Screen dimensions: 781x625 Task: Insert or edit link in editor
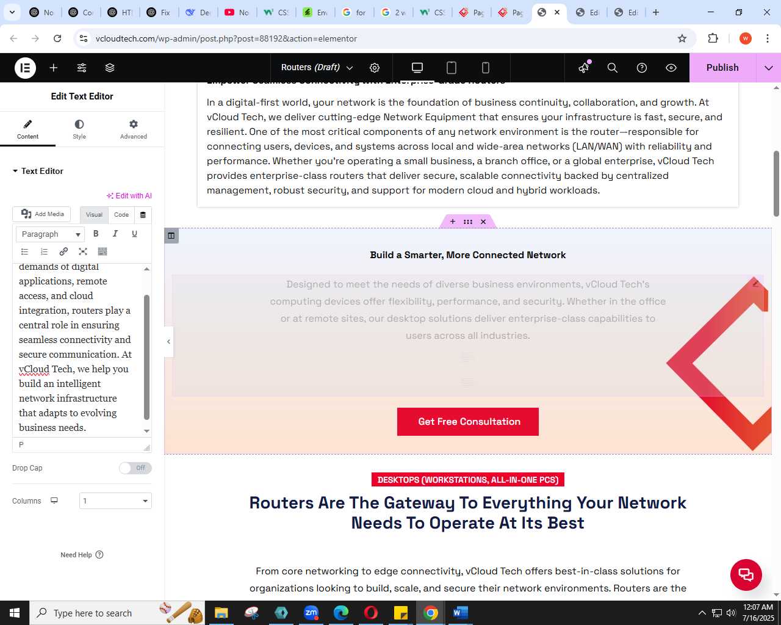[x=63, y=251]
